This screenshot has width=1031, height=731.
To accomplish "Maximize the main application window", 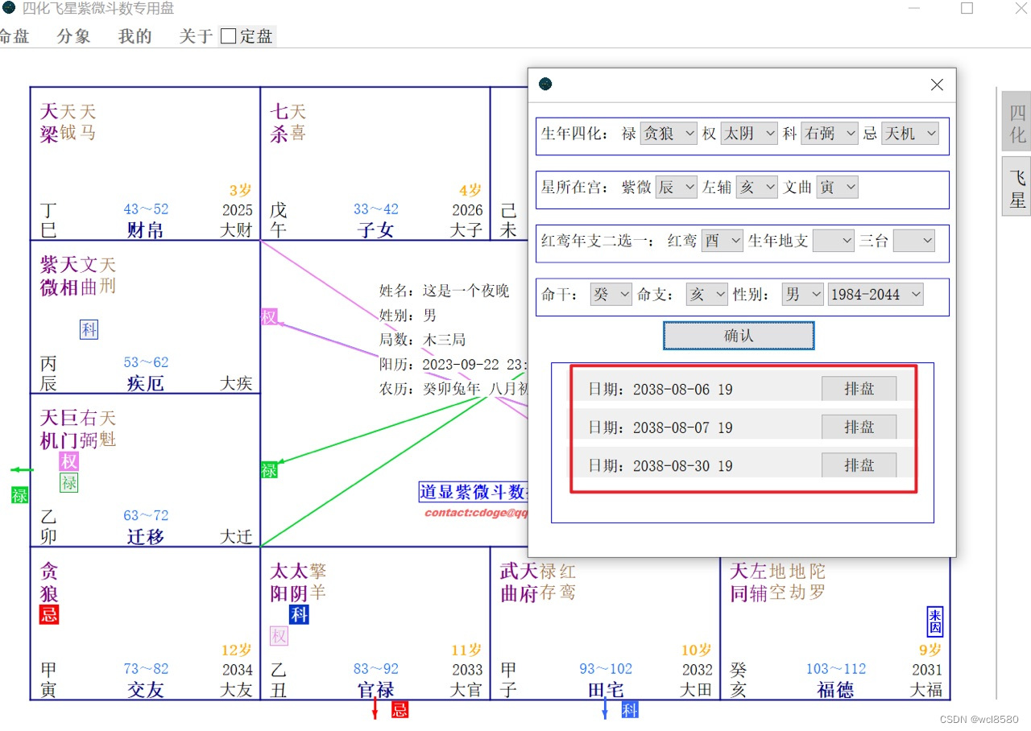I will click(x=967, y=8).
